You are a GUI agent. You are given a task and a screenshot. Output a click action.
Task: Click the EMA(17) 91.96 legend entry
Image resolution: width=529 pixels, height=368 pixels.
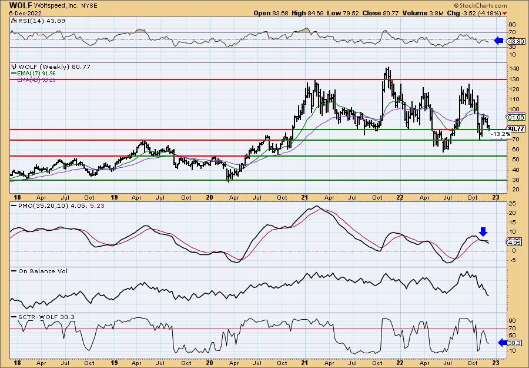[x=36, y=74]
